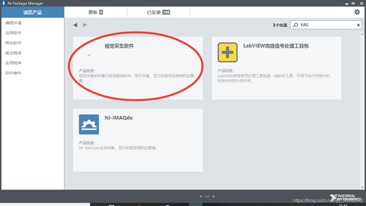Clear the VAS search with the X button
Viewport: 366px width, 206px height.
pos(358,25)
